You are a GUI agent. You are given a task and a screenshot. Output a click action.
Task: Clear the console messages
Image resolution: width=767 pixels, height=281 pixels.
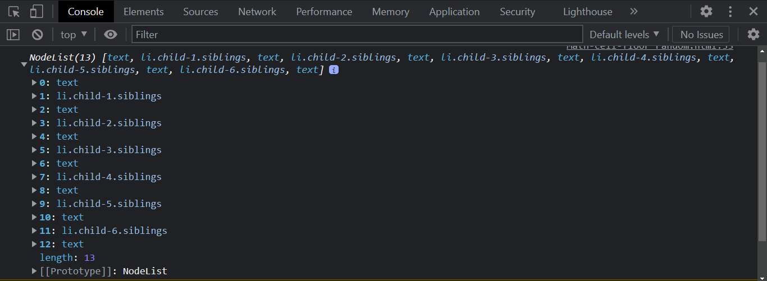38,35
